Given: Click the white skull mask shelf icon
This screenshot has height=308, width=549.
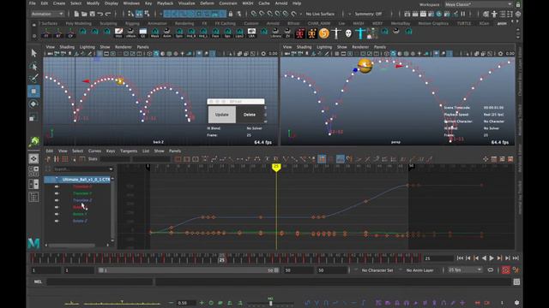Looking at the screenshot, I should tap(348, 33).
